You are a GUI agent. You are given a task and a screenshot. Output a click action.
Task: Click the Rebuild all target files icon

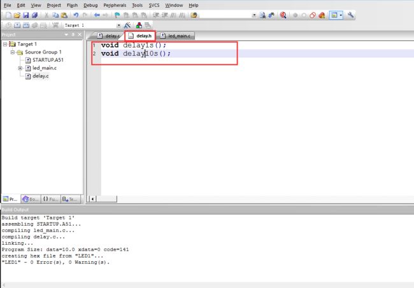pyautogui.click(x=26, y=25)
